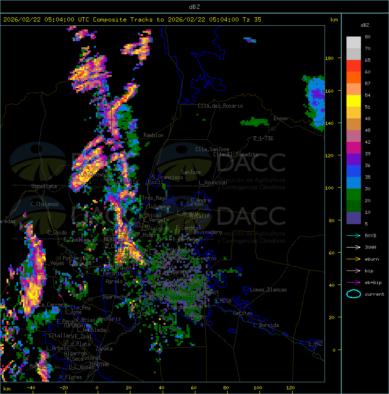Viewport: 389px width, 394px height.
Task: Click the 'Tres_Mayo' map label
Action: coord(154,198)
